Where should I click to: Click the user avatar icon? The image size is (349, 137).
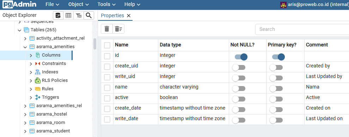283,5
